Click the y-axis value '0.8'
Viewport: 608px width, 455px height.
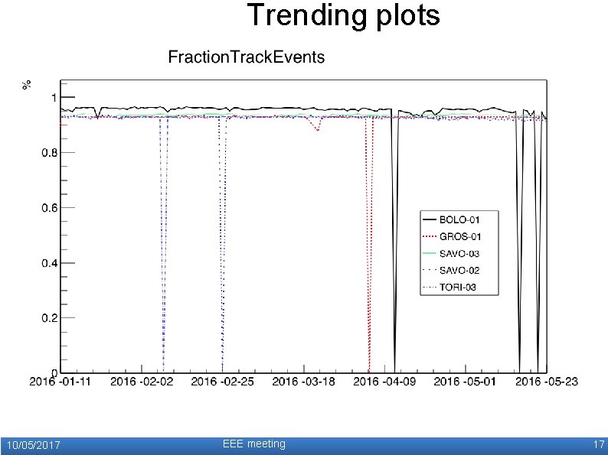(x=49, y=153)
